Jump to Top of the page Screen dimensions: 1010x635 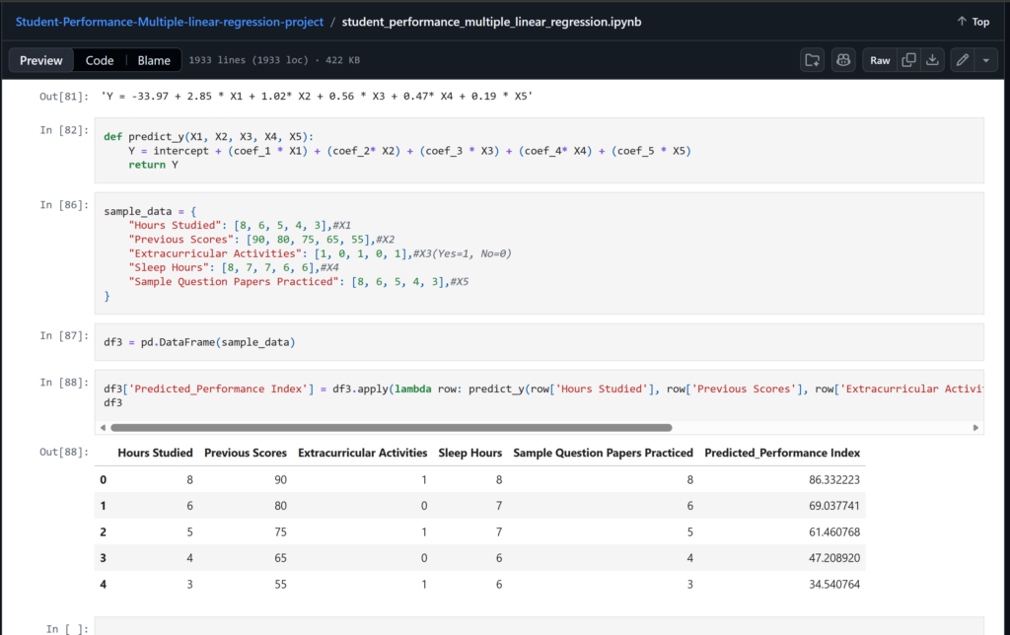(x=974, y=22)
